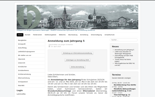Go to Unterricht in the sidebar
Image resolution: width=155 pixels, height=97 pixels.
(31, 63)
